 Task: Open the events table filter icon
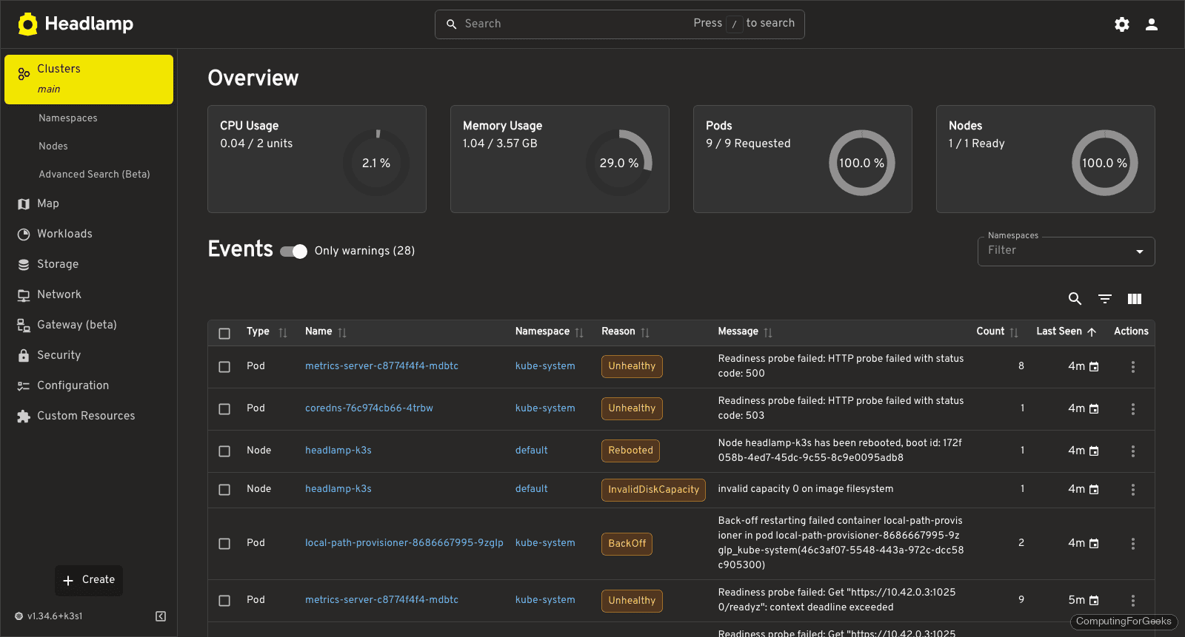pos(1105,299)
